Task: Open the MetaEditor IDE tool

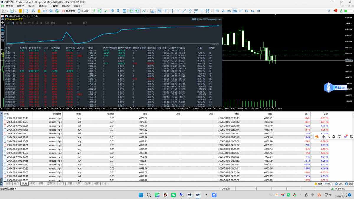Action: tap(33, 11)
